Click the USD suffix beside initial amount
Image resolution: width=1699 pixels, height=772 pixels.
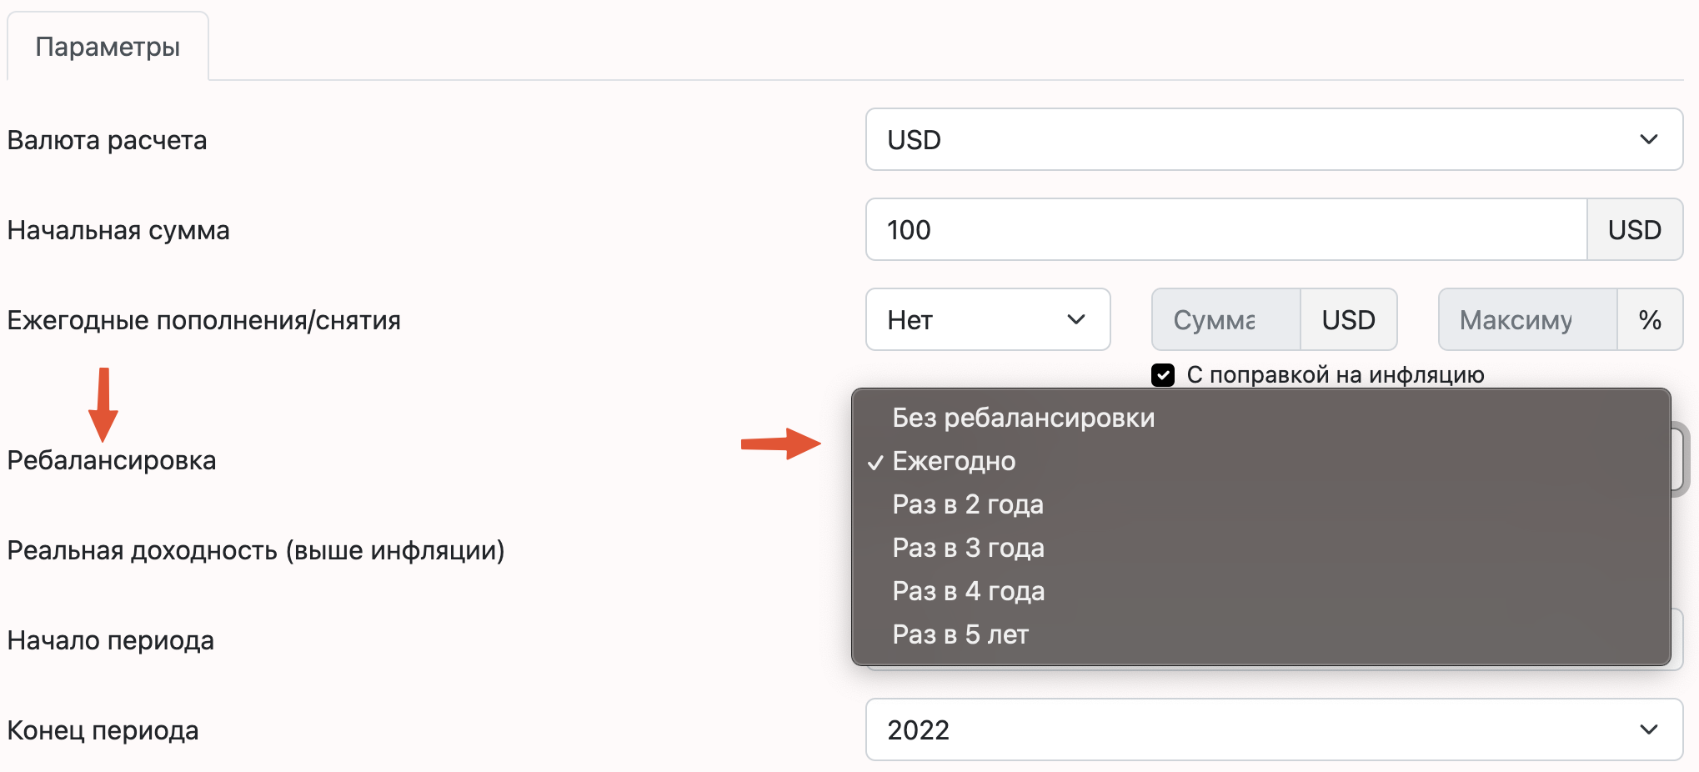(1635, 229)
